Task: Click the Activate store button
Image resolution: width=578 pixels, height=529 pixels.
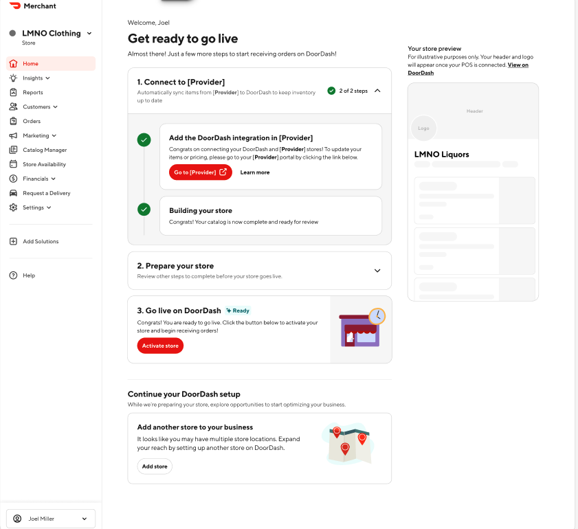Action: (159, 346)
